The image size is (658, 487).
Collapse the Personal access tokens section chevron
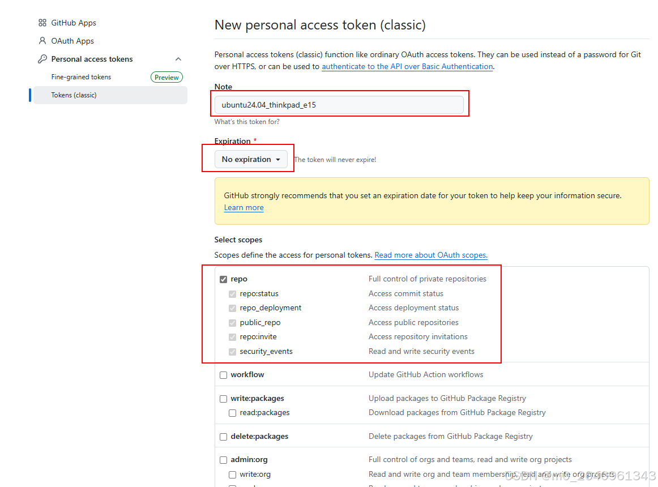point(178,59)
